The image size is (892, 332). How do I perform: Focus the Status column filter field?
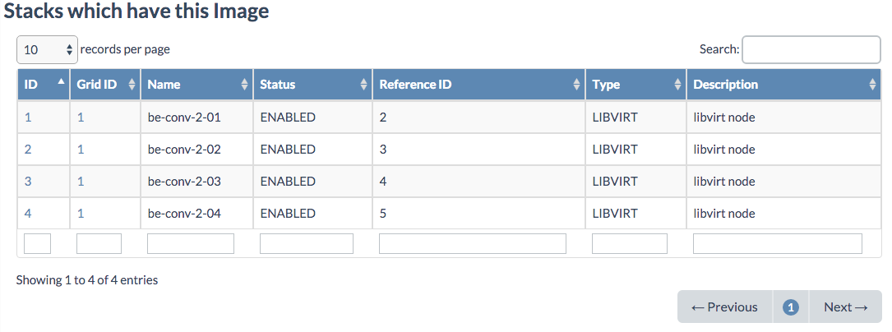pyautogui.click(x=306, y=243)
